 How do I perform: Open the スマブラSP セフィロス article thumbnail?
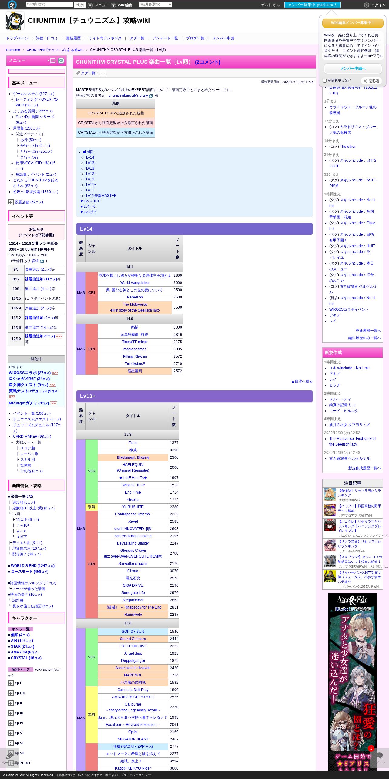pyautogui.click(x=330, y=561)
